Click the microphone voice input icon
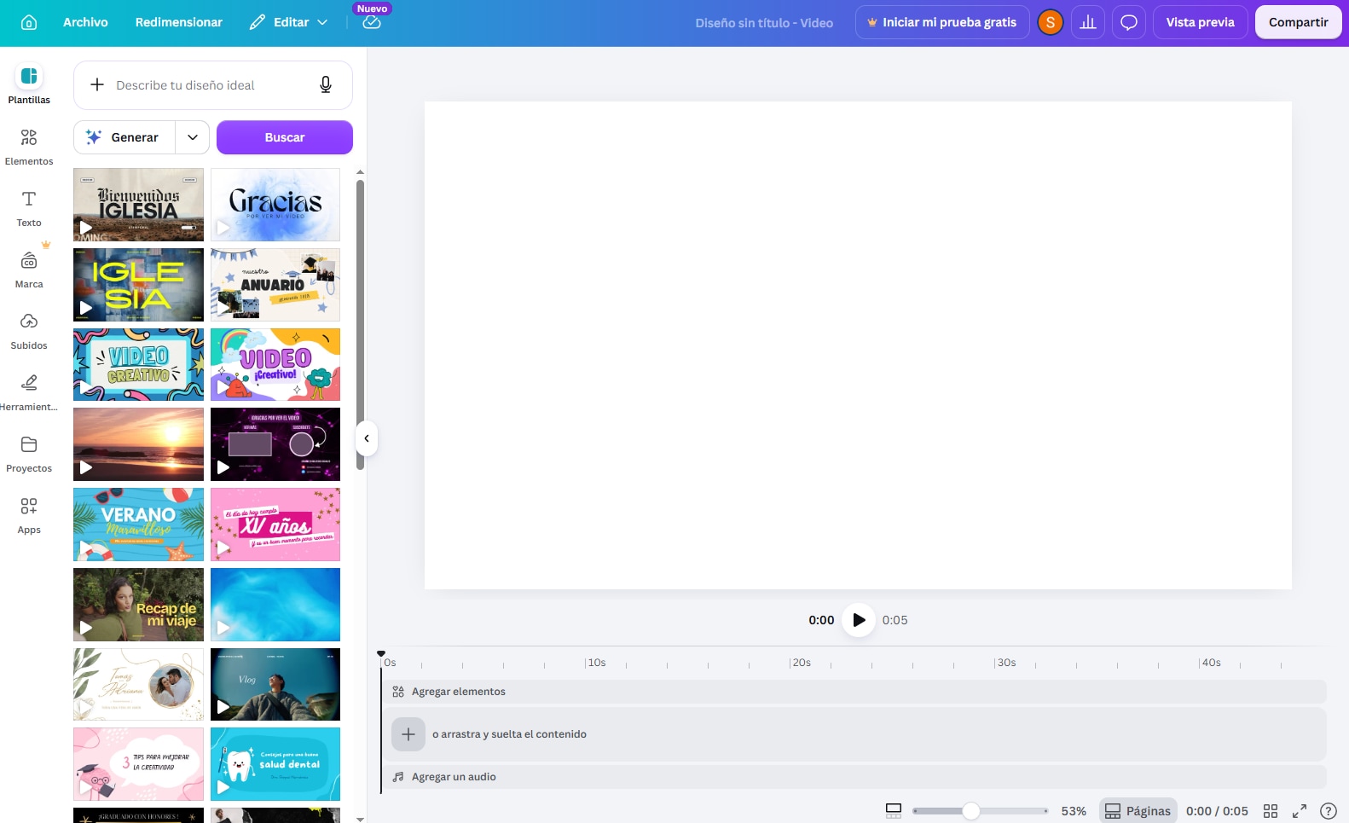 pos(326,85)
